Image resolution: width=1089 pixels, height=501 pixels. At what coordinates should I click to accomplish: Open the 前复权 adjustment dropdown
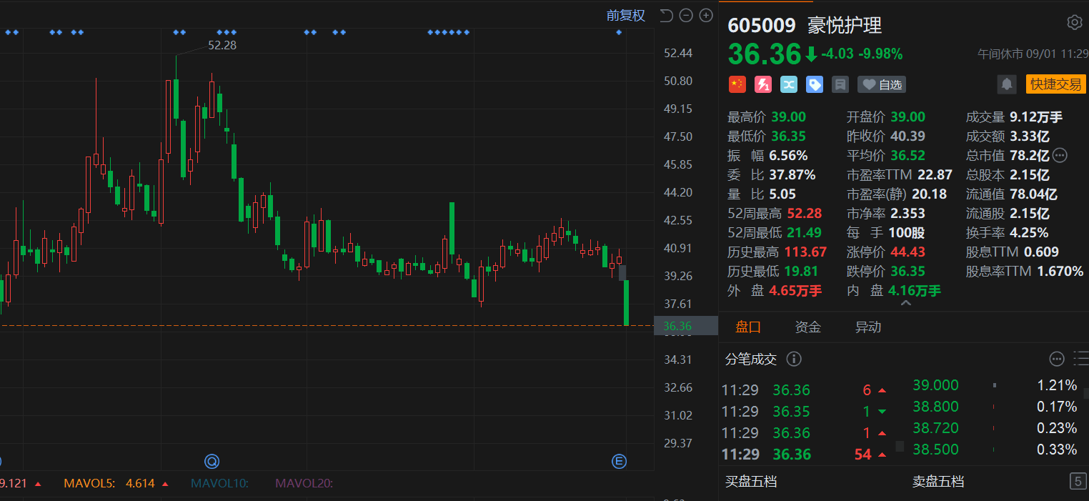click(x=625, y=15)
